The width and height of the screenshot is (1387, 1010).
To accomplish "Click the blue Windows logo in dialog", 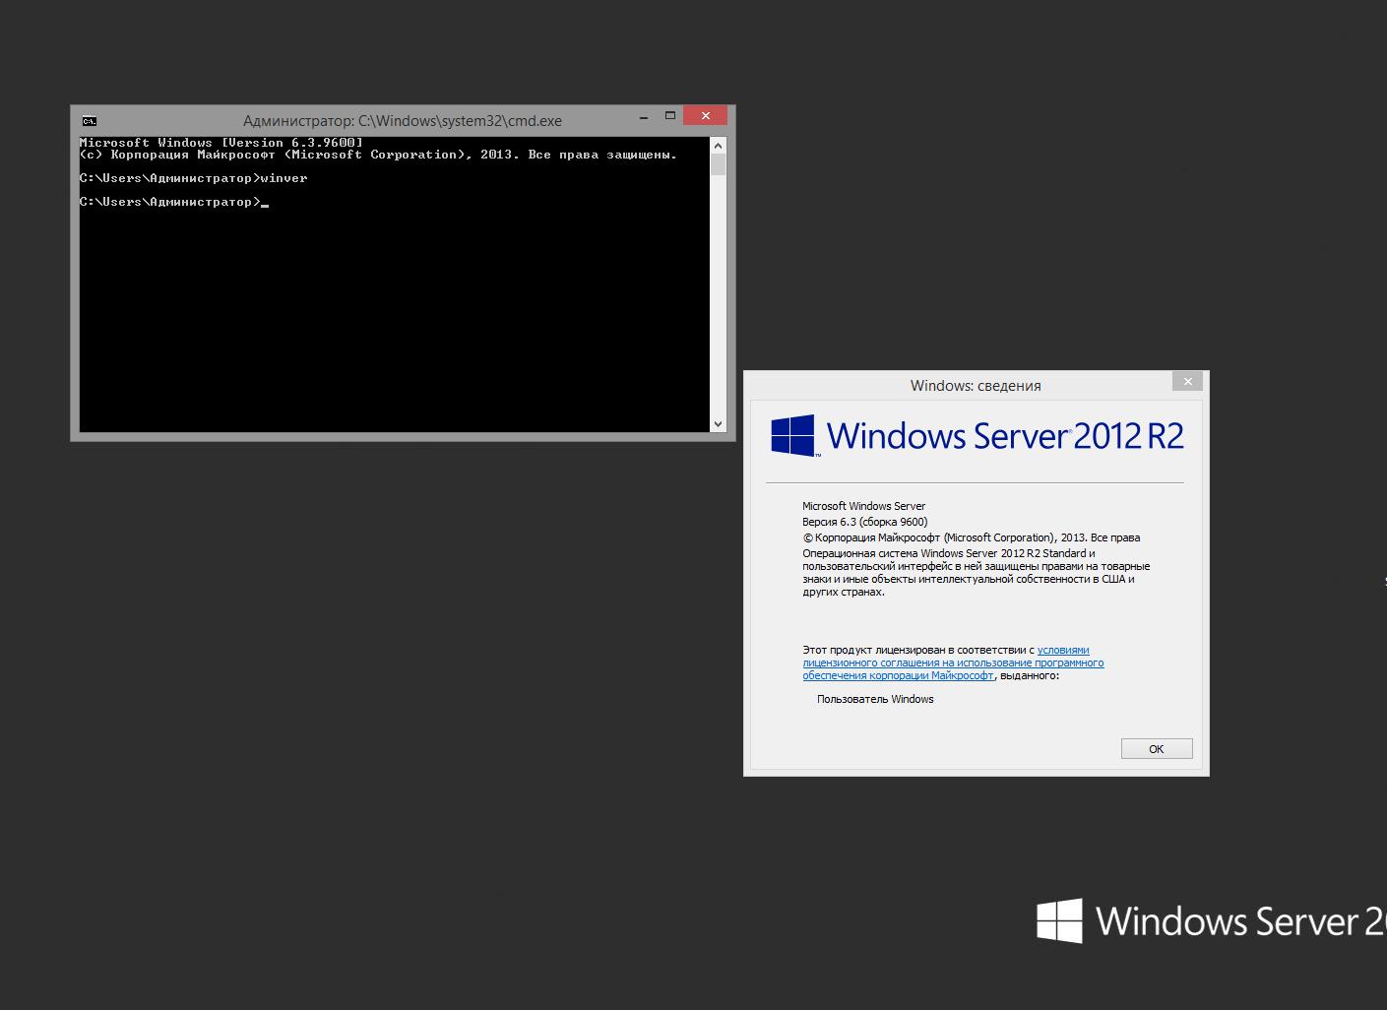I will pyautogui.click(x=792, y=435).
